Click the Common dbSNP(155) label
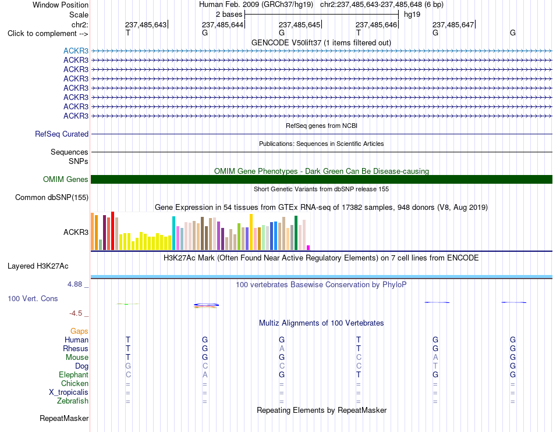553x432 pixels. 51,197
